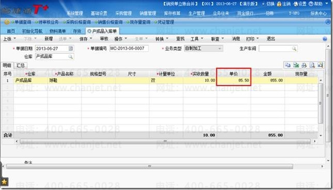Click the magnifier locate grid icon
333x190 pixels.
pos(312,65)
